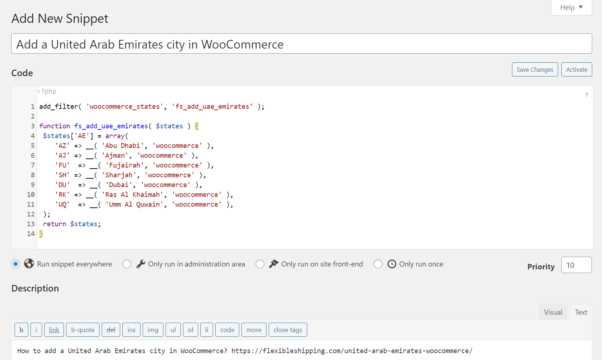Screen dimensions: 602x360
Task: Insert code tag with code button
Action: pos(227,330)
